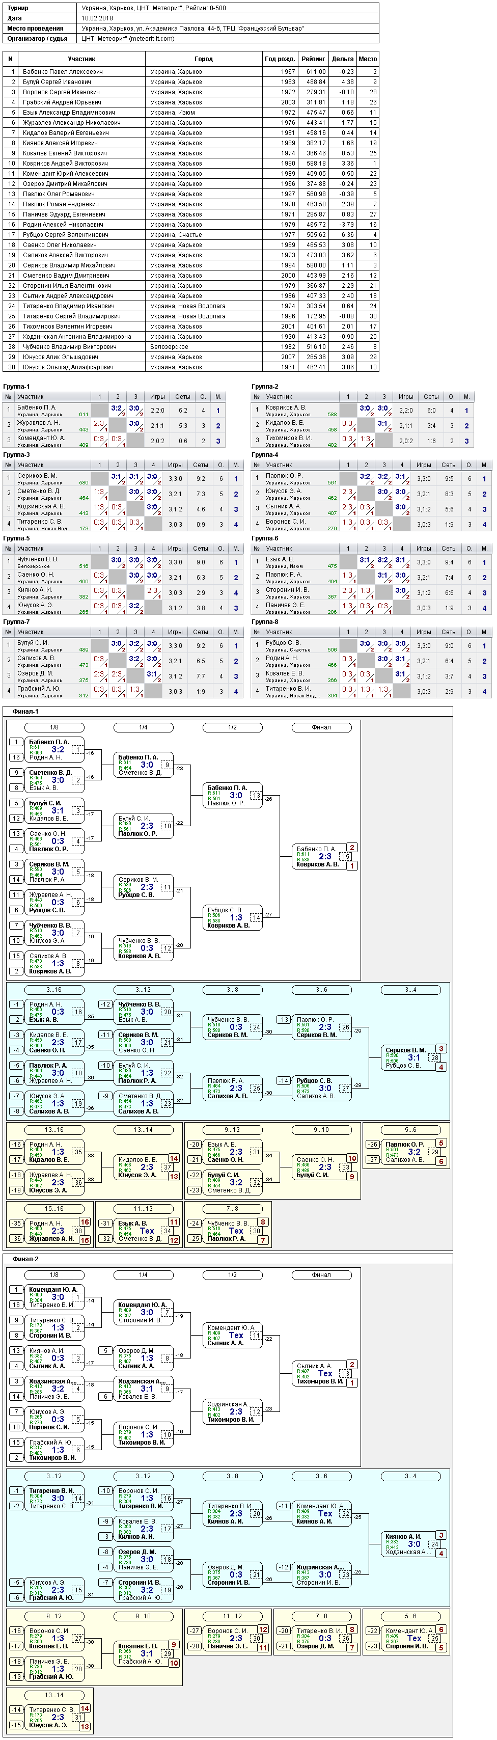The width and height of the screenshot is (497, 1740).
Task: Select Салихов Алексей Викторович row
Action: (191, 255)
